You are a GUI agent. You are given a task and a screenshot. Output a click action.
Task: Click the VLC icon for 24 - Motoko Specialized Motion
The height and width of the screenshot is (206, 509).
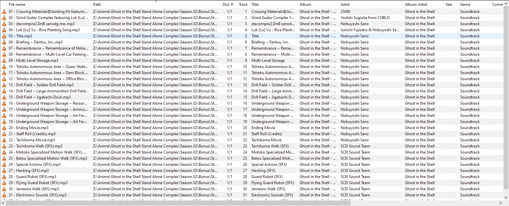pyautogui.click(x=4, y=152)
